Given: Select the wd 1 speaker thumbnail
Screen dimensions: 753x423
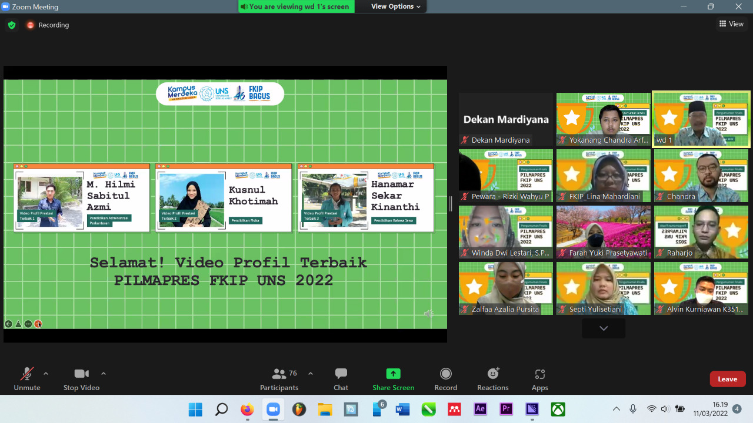Looking at the screenshot, I should [701, 119].
